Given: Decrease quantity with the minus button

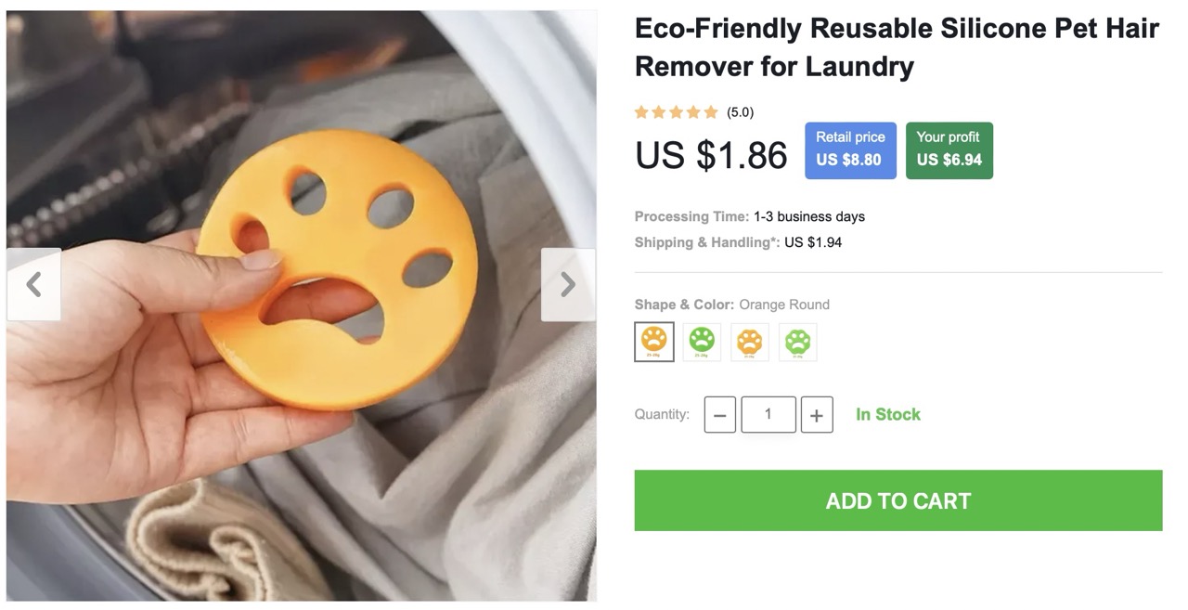Looking at the screenshot, I should 720,415.
